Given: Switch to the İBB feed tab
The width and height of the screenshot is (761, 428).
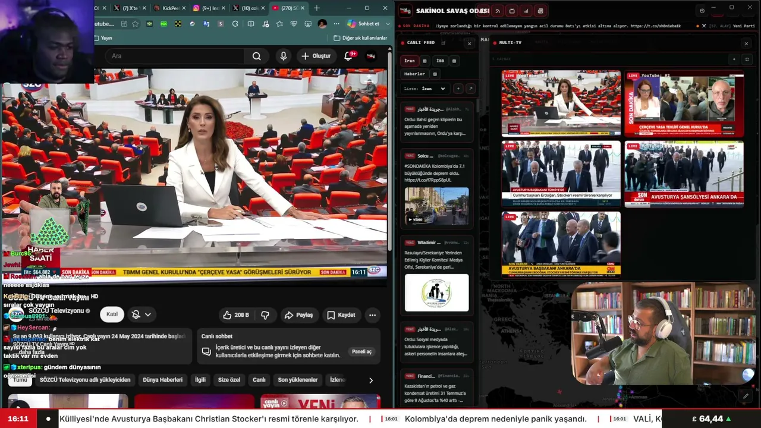Looking at the screenshot, I should pyautogui.click(x=440, y=61).
